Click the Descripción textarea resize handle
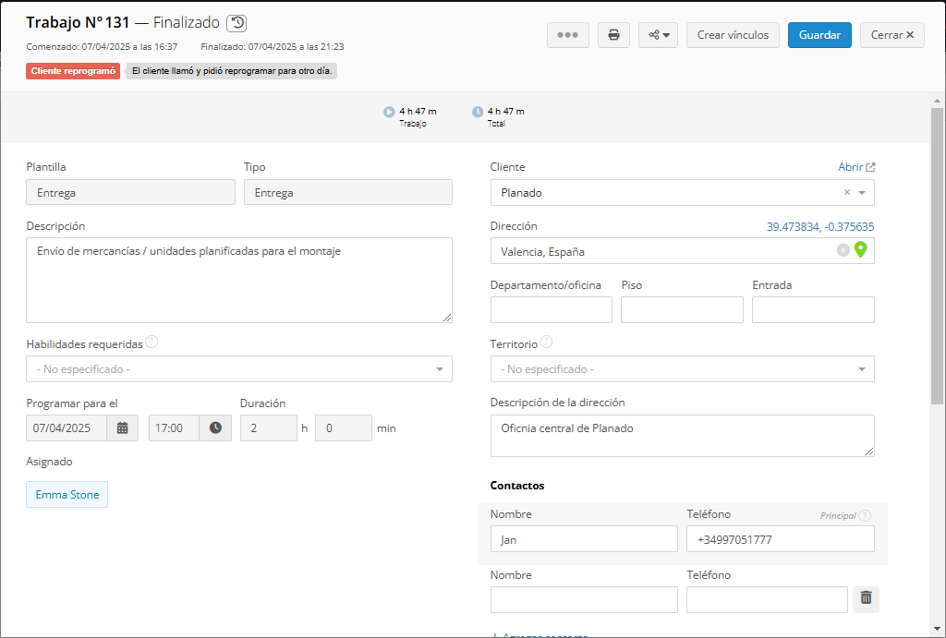 click(447, 318)
